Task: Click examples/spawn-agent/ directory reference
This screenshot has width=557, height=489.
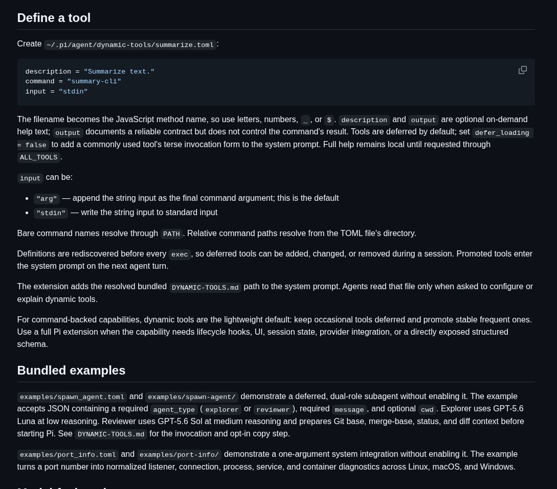Action: point(191,397)
